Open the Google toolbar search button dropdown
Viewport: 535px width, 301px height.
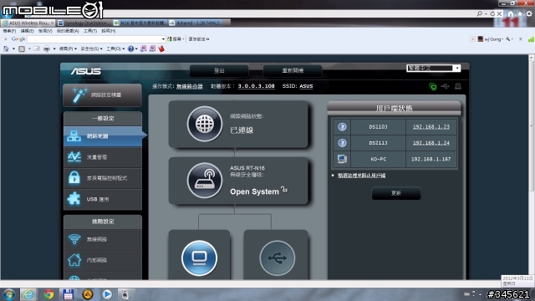point(182,39)
